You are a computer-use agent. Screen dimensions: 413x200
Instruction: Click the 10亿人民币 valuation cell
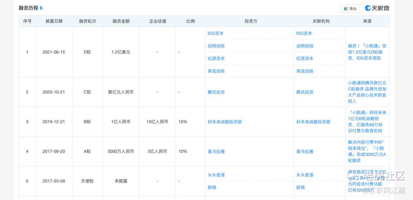click(x=157, y=122)
